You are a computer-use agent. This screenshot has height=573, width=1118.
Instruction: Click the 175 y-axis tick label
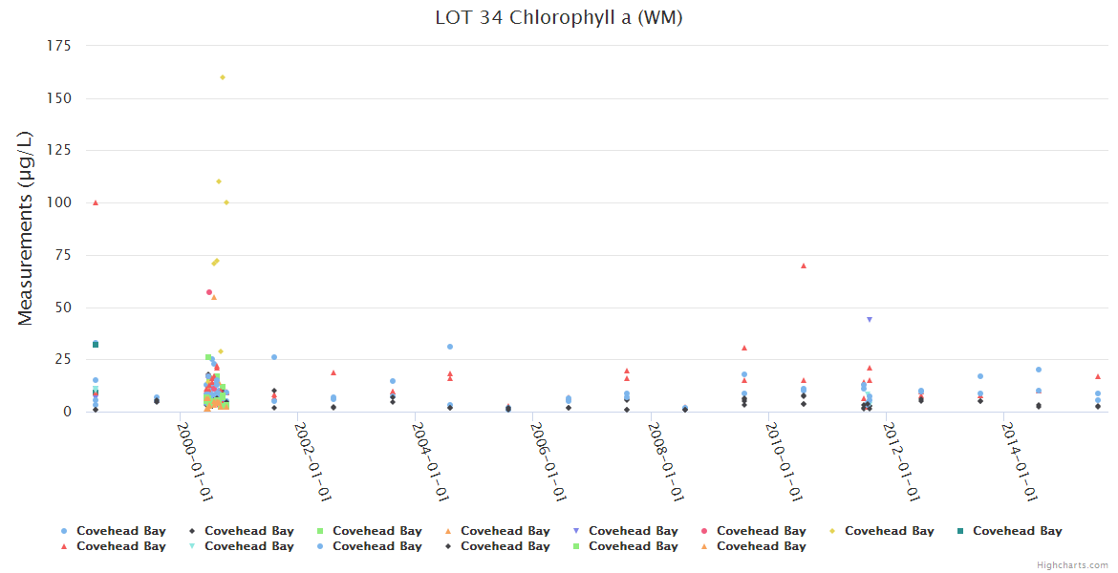coord(60,45)
